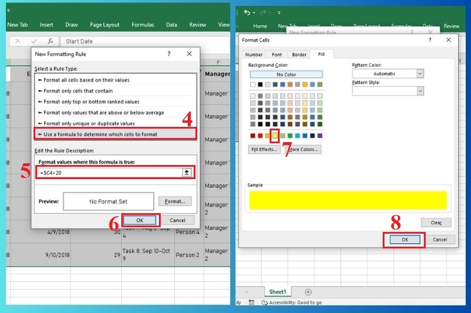Click the help question mark in New Formatting Rule
The width and height of the screenshot is (471, 313).
(169, 54)
